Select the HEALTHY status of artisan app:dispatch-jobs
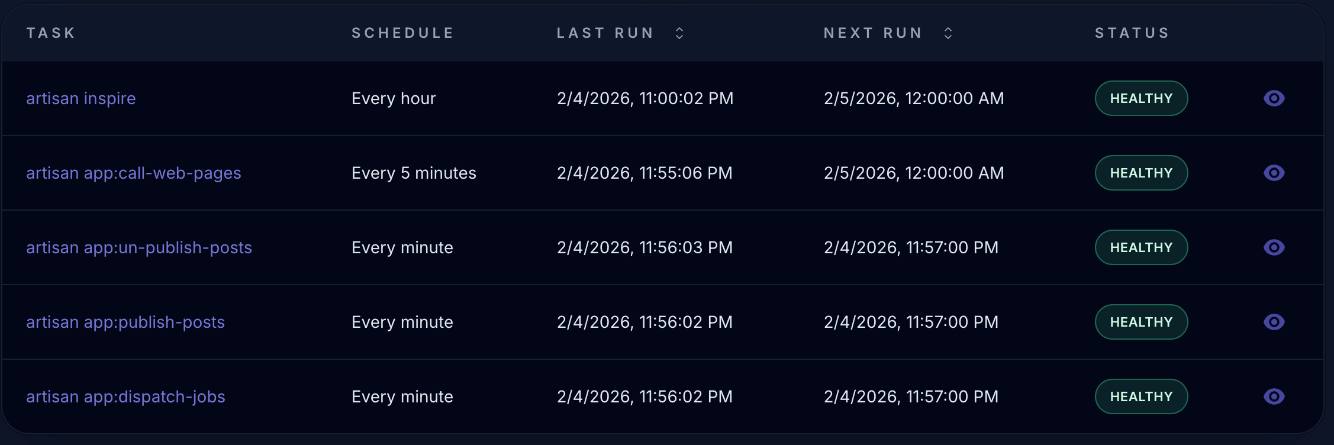The width and height of the screenshot is (1334, 445). tap(1141, 396)
